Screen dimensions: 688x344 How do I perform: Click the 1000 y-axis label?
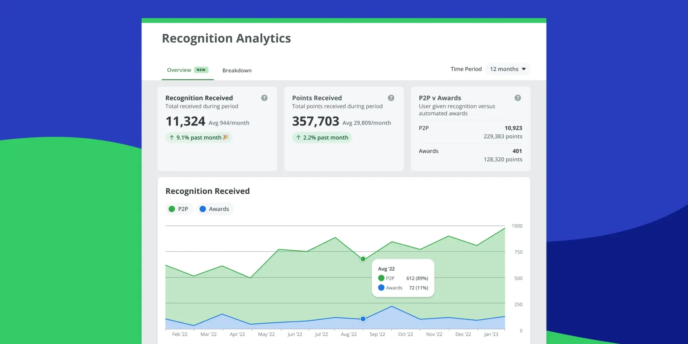(517, 226)
